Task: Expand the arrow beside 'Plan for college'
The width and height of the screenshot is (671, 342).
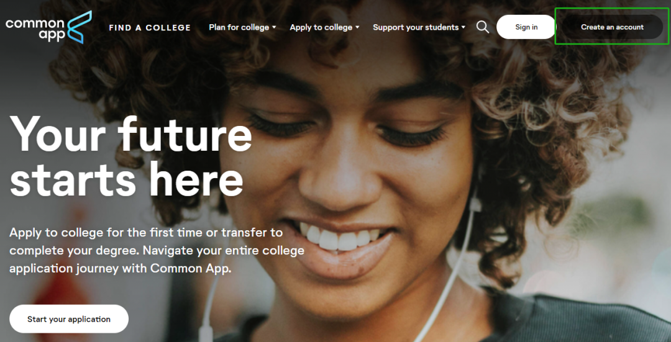Action: 274,27
